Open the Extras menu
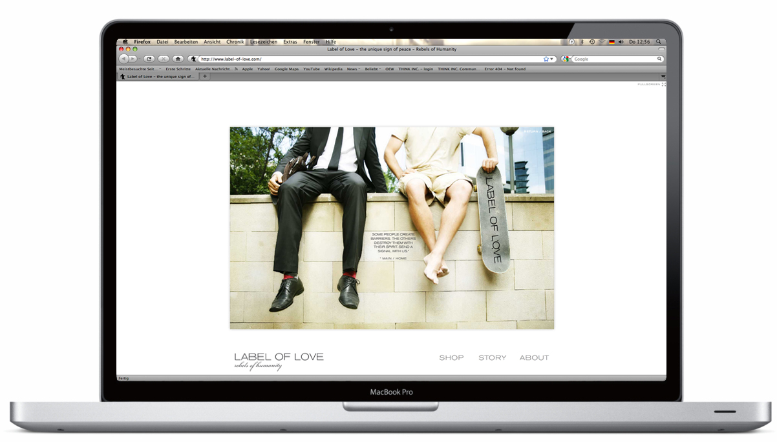The image size is (777, 442). pyautogui.click(x=290, y=42)
